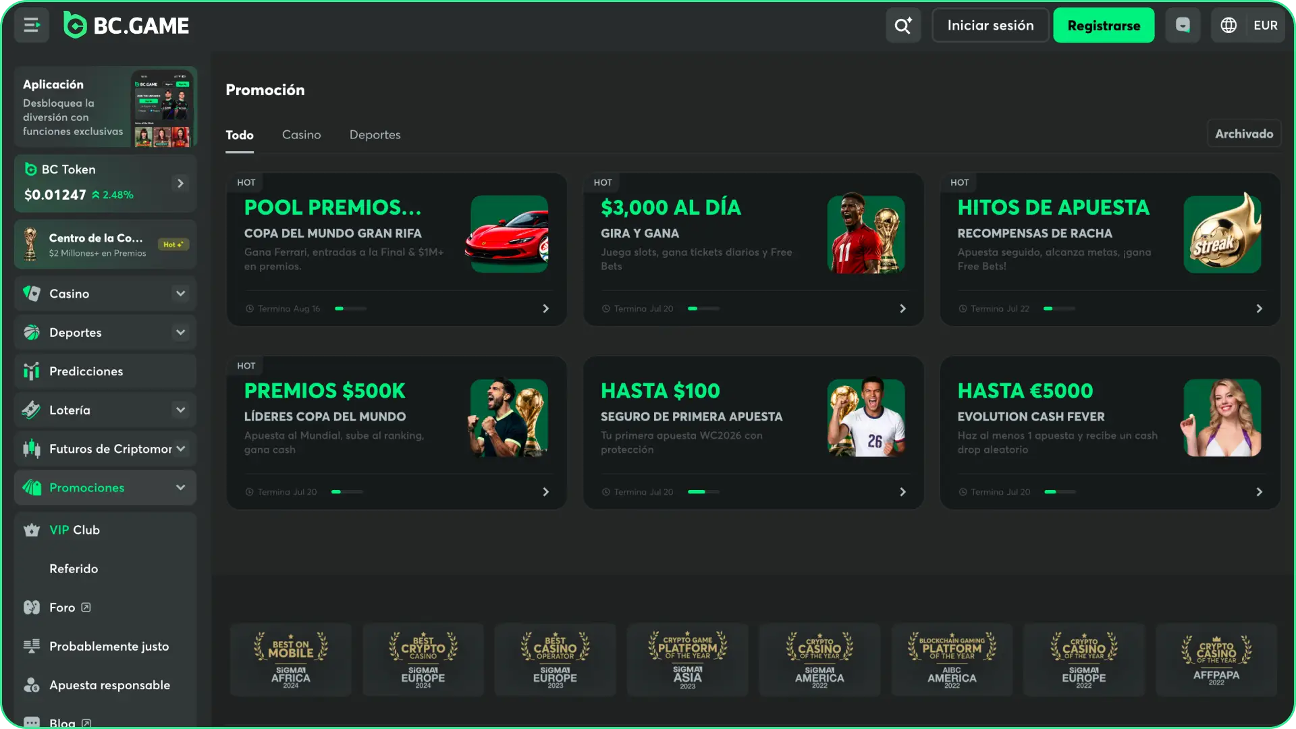Open the BC Token details arrow
The width and height of the screenshot is (1296, 729).
[180, 184]
